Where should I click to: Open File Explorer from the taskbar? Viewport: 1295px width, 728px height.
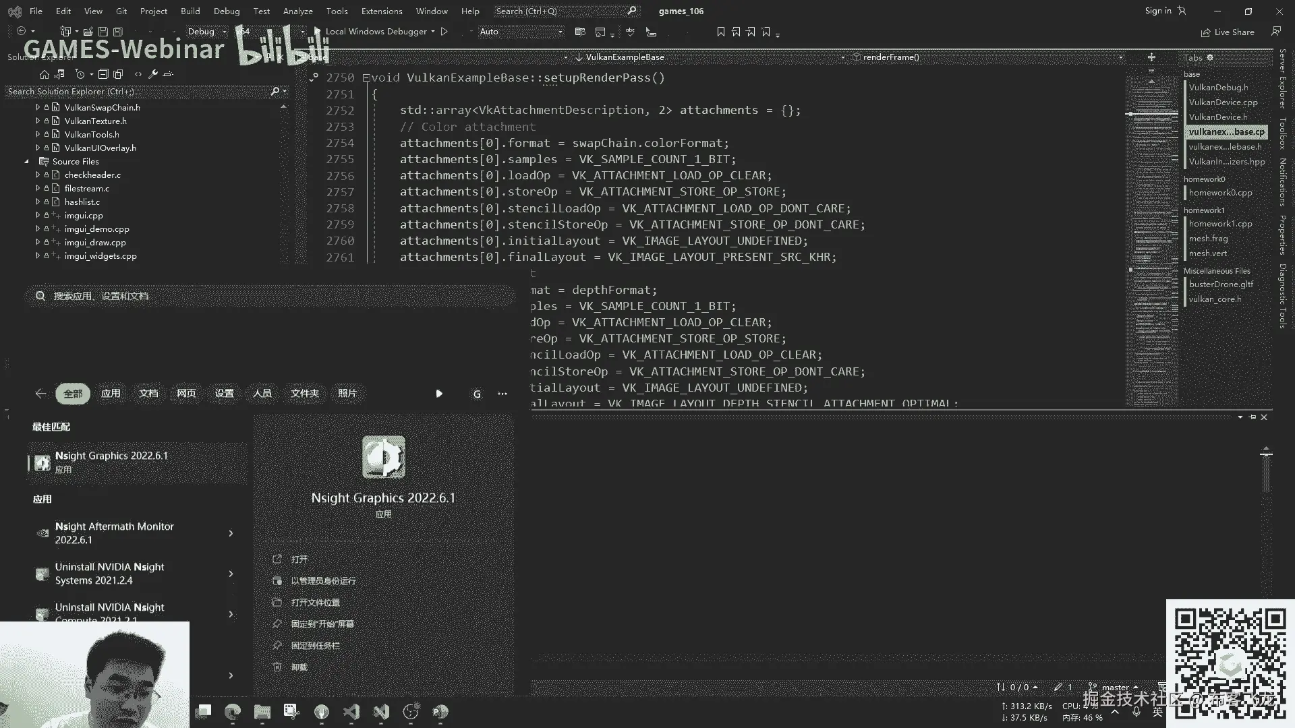[262, 712]
